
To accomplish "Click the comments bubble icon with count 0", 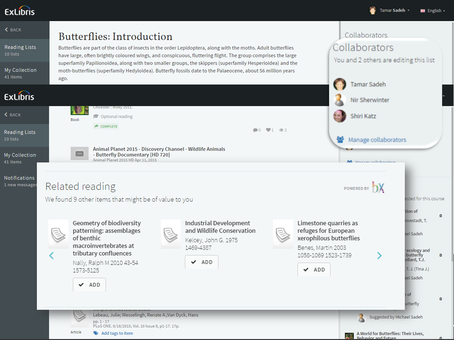I will click(255, 130).
